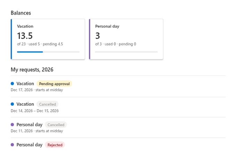This screenshot has height=153, width=229.
Task: Click the Personal day balance progress bar
Action: 126,52
